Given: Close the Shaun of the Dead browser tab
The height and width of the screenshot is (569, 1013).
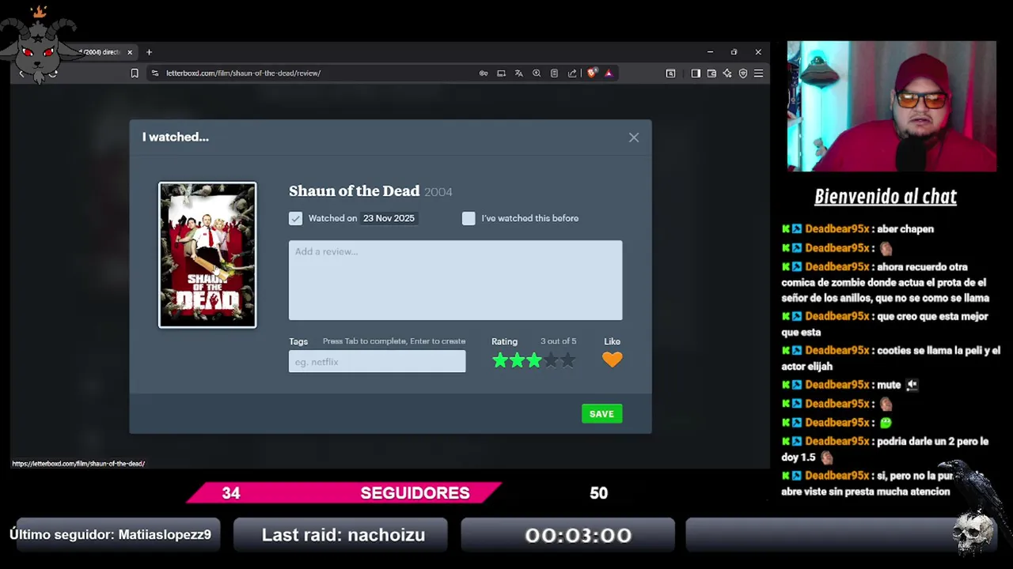Looking at the screenshot, I should pyautogui.click(x=130, y=52).
